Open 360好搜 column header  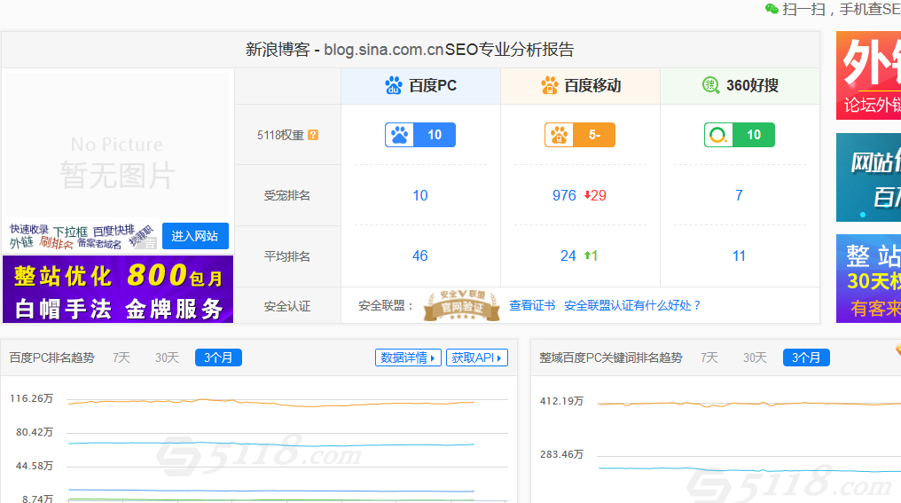740,86
